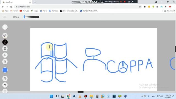Click the horizontal scrollbar thumb below canvas
The image size is (176, 99).
click(81, 92)
